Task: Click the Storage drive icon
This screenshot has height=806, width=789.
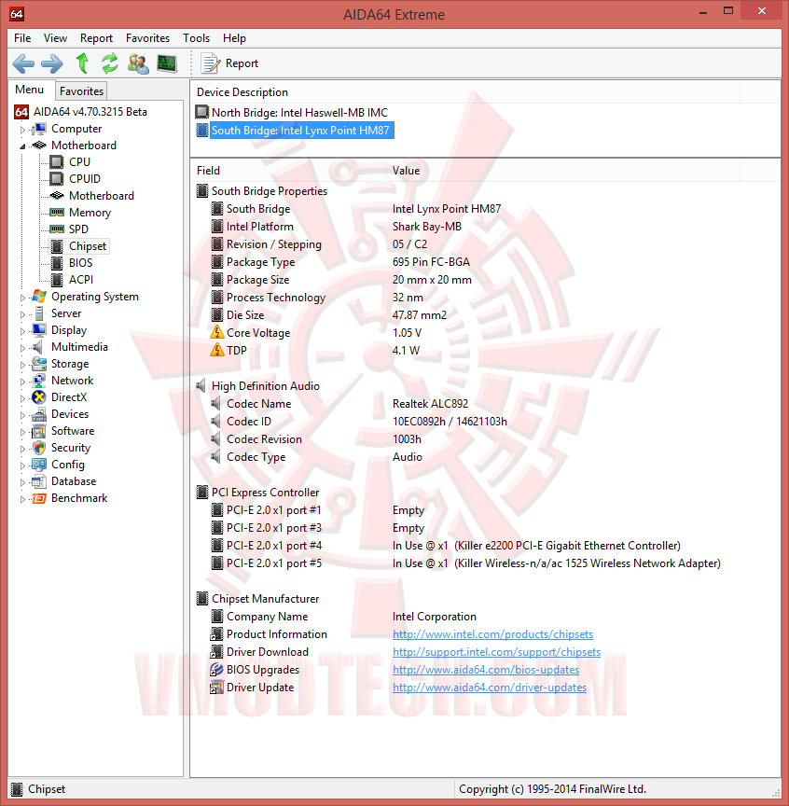Action: point(39,364)
